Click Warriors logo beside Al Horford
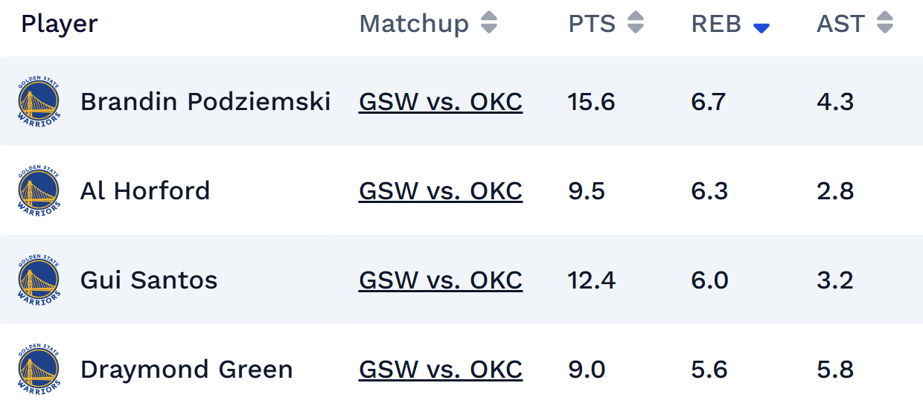The height and width of the screenshot is (409, 923). click(39, 191)
